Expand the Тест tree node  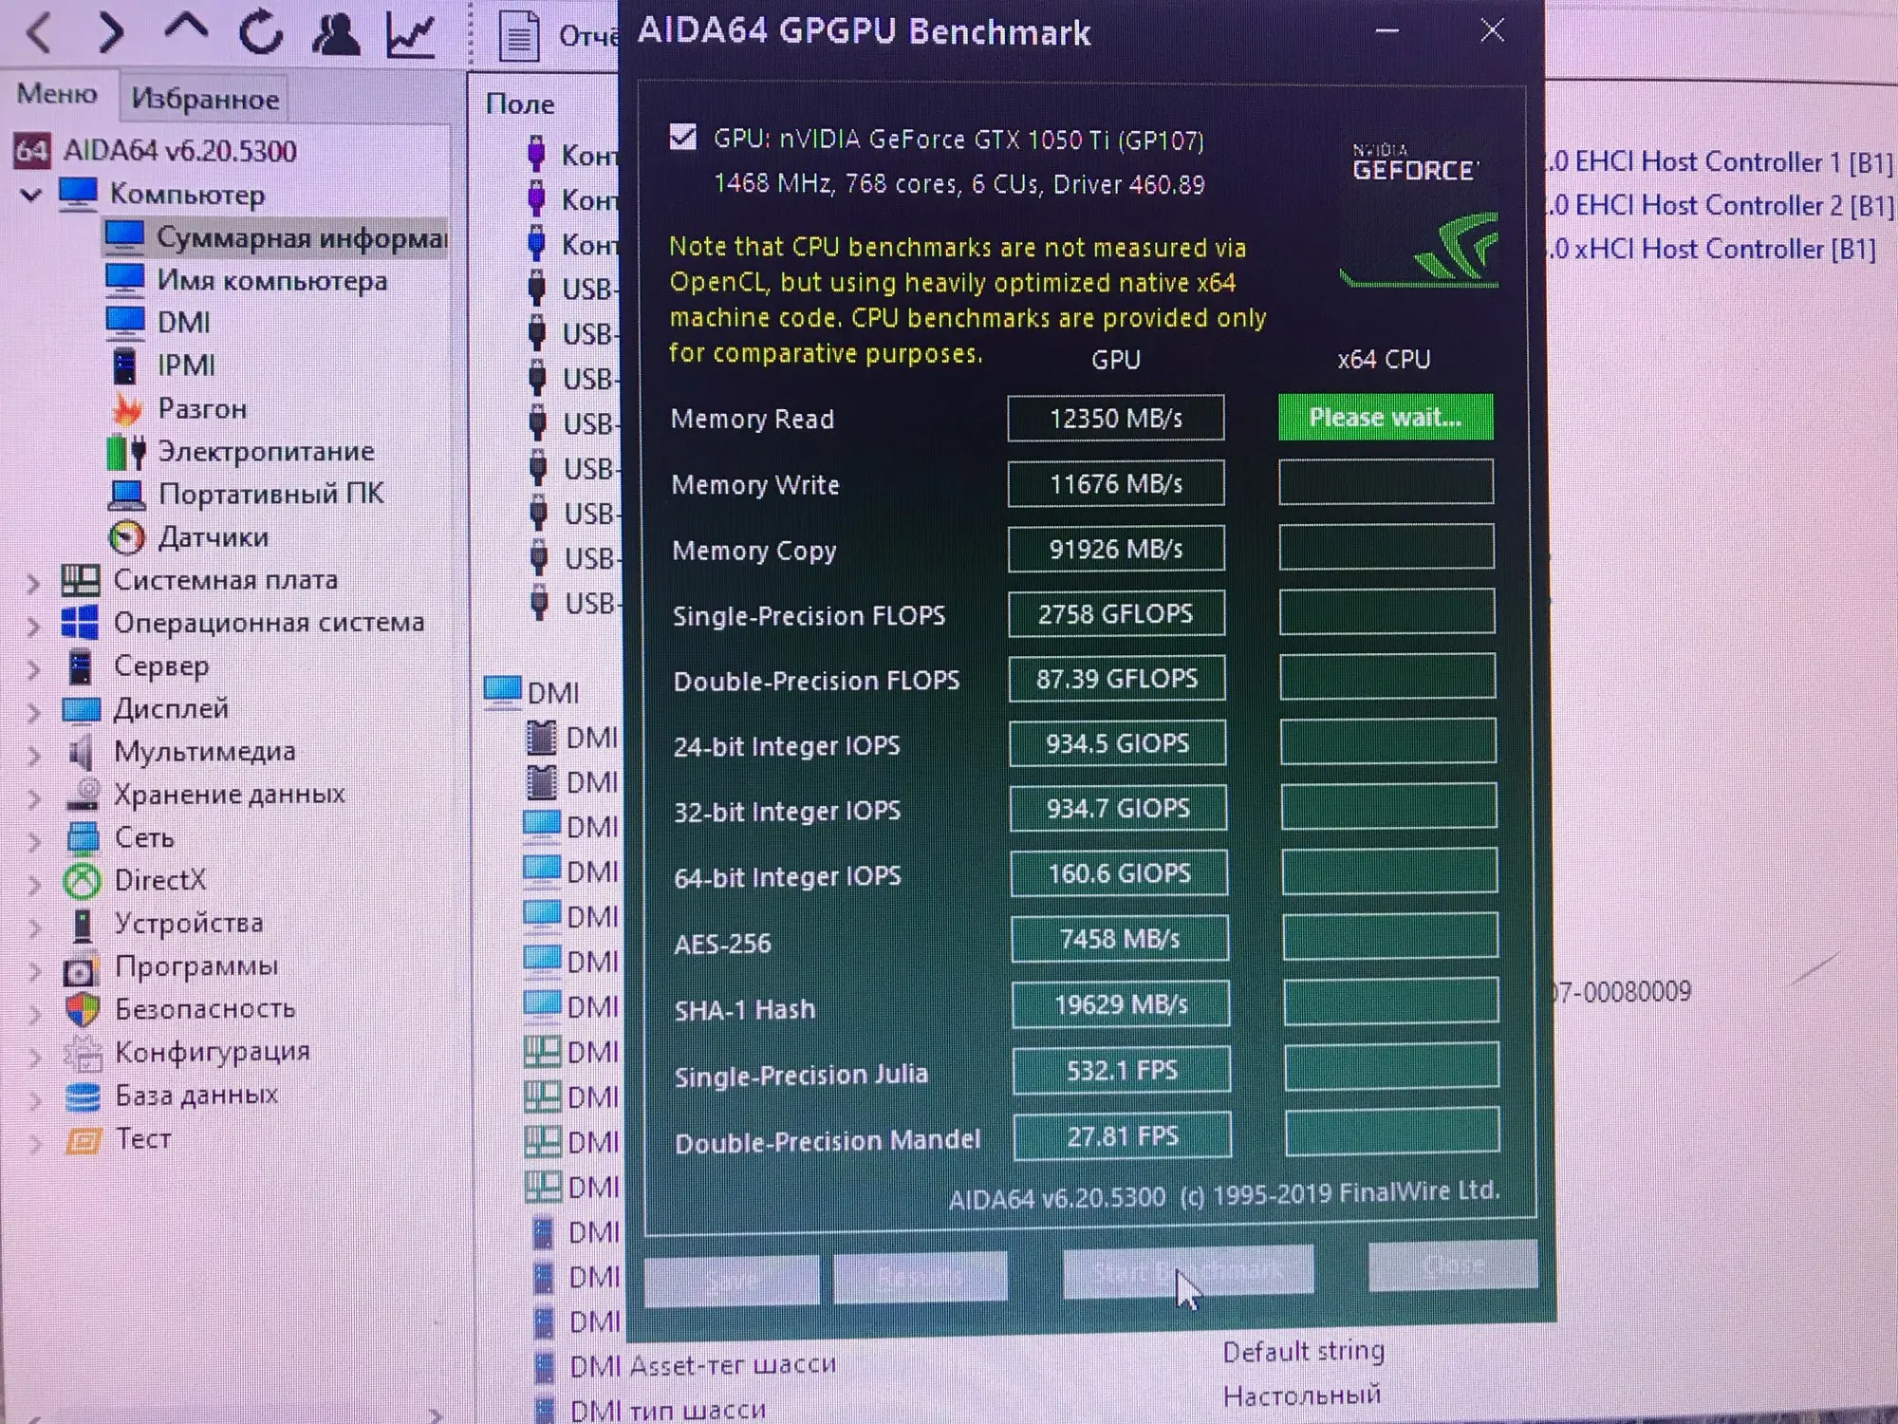[35, 1142]
